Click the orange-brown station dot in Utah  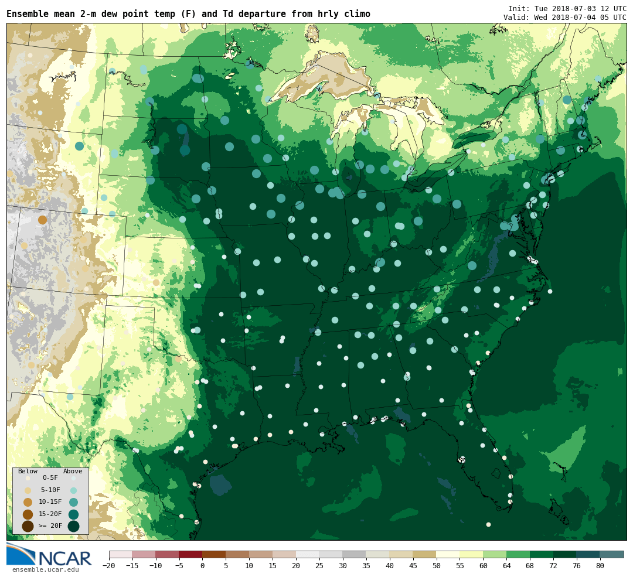tap(42, 220)
